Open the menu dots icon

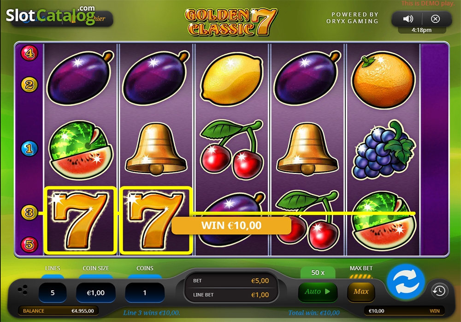coord(23,290)
